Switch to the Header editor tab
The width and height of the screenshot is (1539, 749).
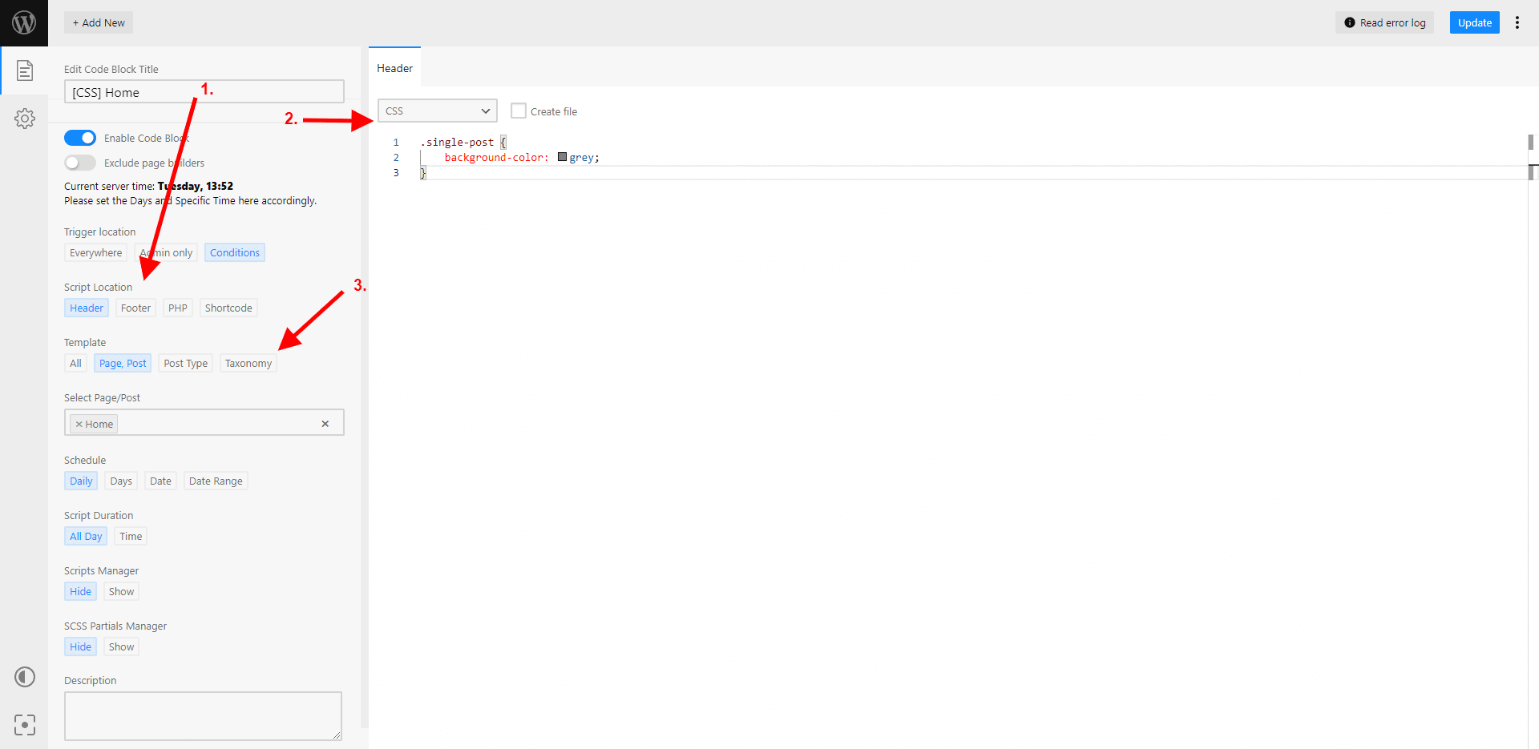394,68
